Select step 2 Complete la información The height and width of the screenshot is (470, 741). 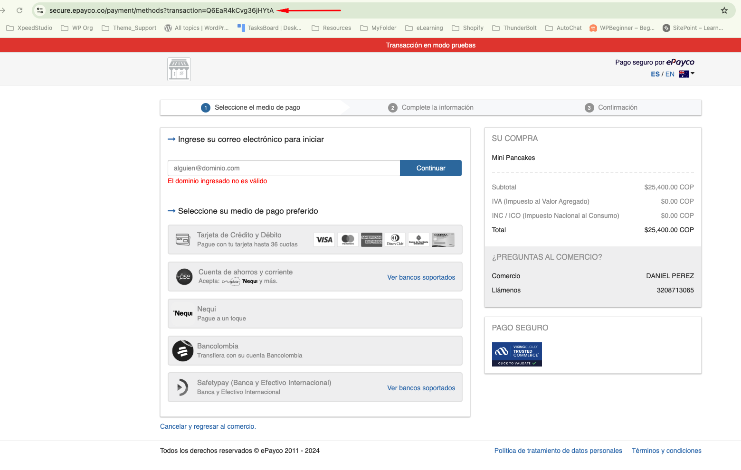click(431, 108)
